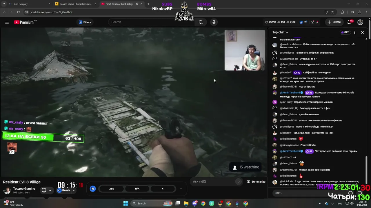Open the Теодор Gaming channel avatar

point(7,190)
